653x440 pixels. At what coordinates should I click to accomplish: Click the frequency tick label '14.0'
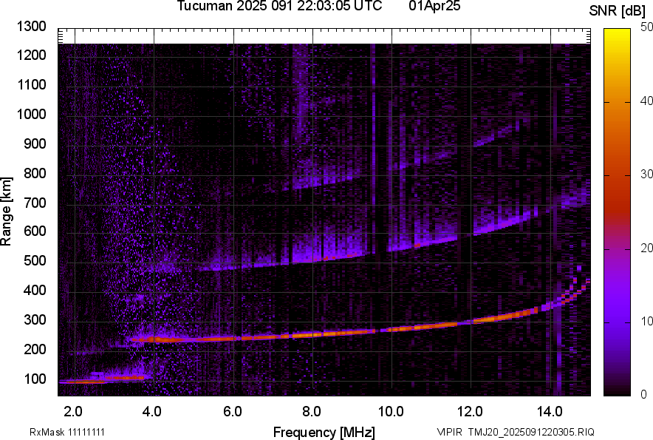(x=550, y=411)
